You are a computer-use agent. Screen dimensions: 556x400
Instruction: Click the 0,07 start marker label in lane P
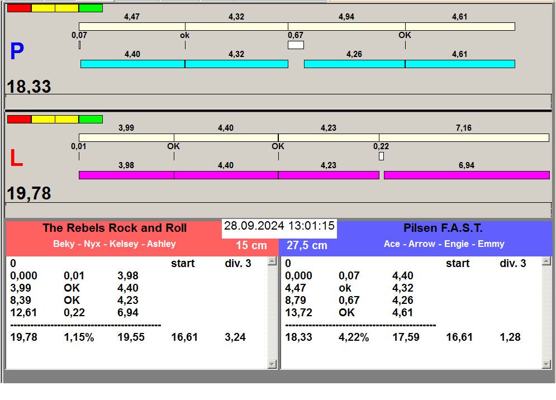pos(79,35)
